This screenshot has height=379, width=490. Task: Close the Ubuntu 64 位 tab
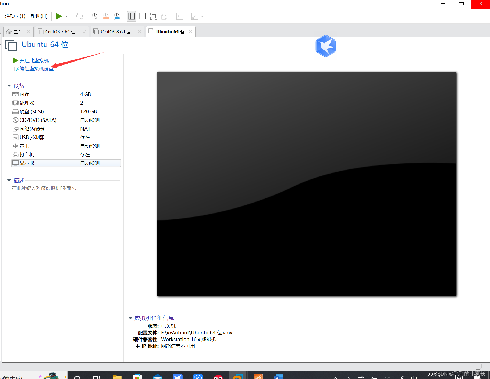[190, 32]
